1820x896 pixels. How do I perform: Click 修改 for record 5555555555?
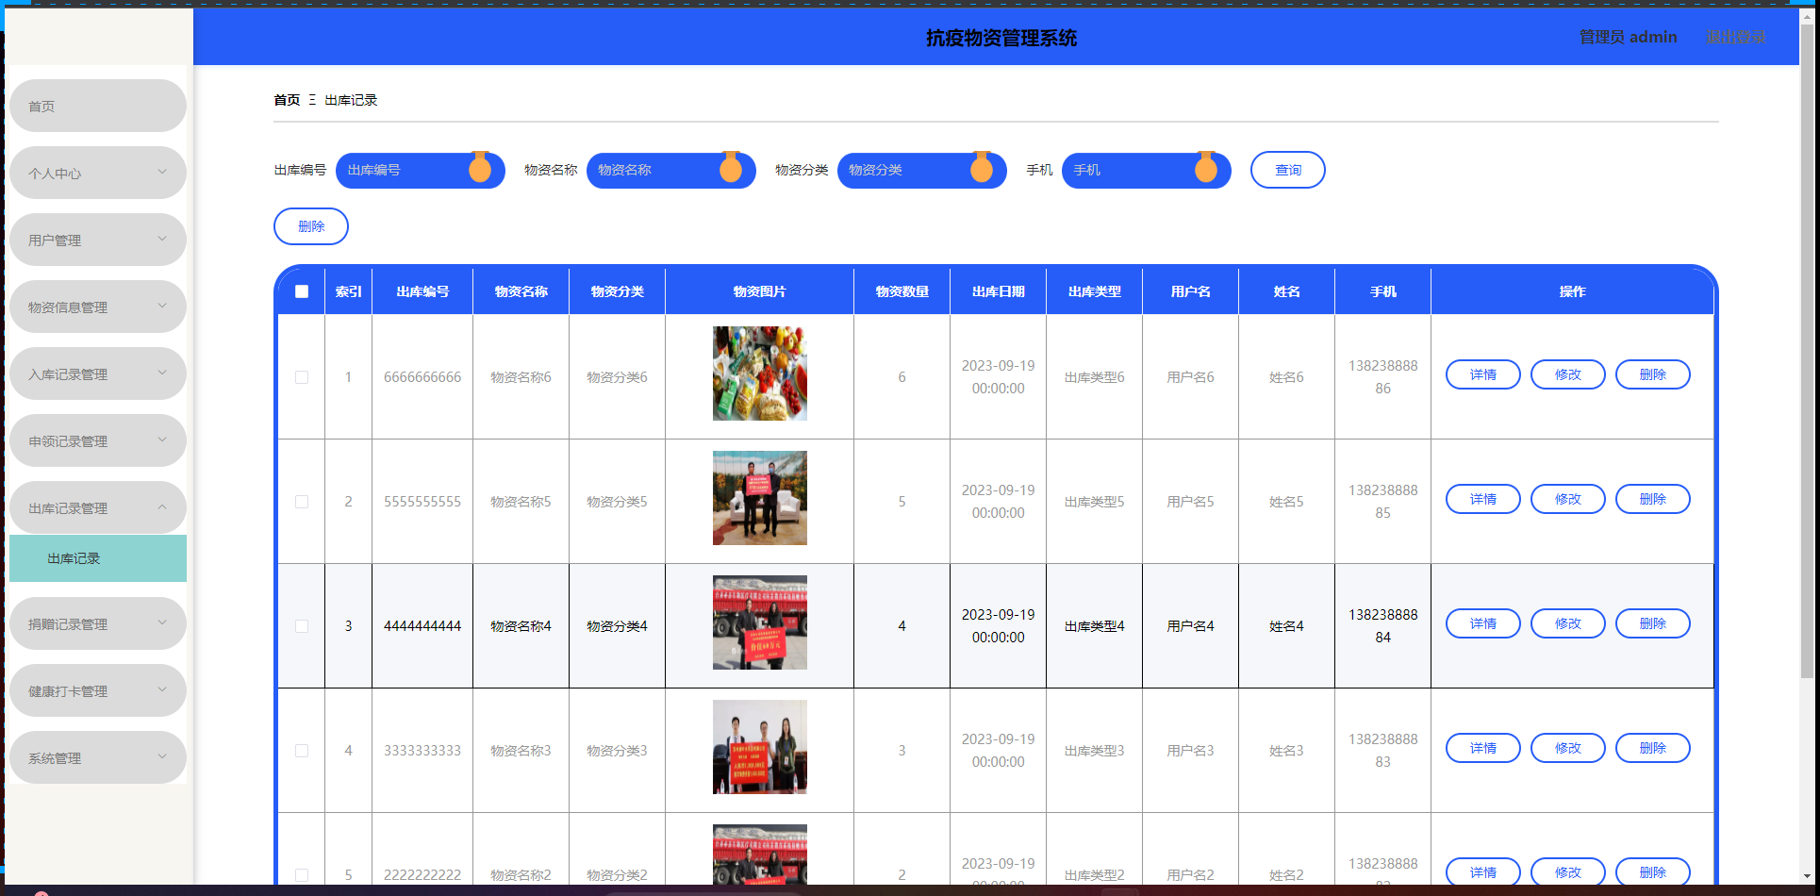tap(1567, 499)
